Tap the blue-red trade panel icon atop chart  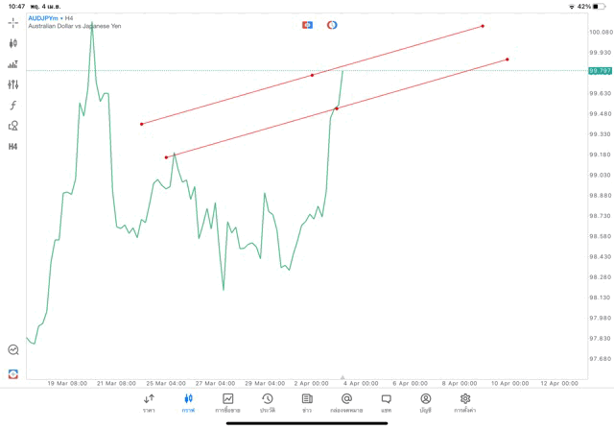click(307, 25)
